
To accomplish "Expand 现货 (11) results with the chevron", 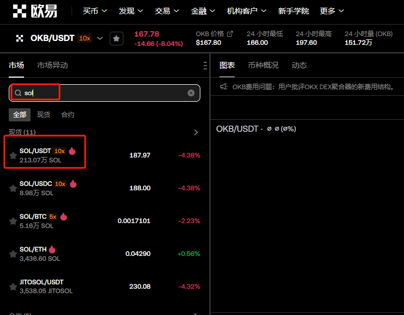I will [196, 132].
